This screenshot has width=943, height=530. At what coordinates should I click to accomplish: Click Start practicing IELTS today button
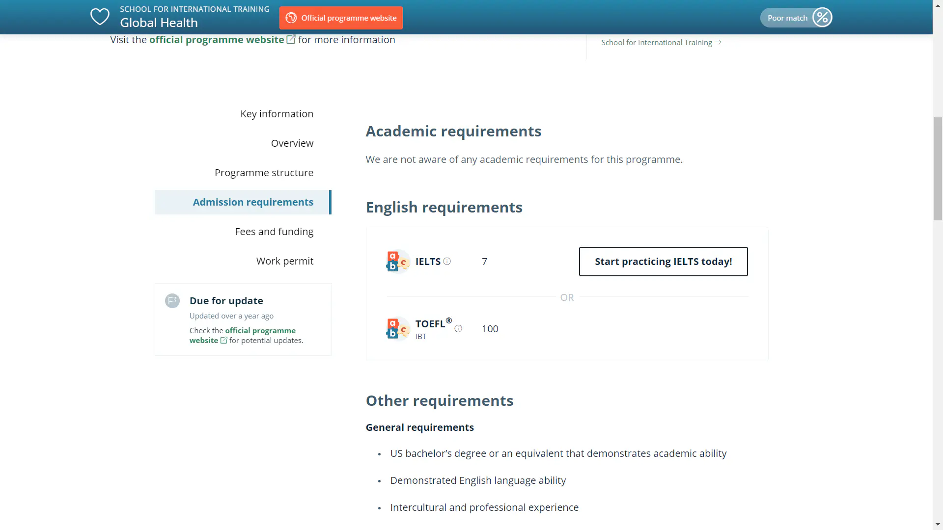pos(663,262)
